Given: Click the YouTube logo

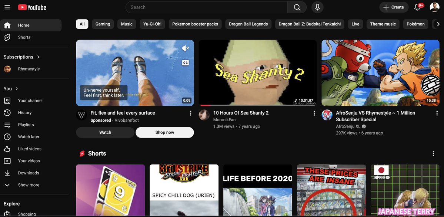Looking at the screenshot, I should [x=32, y=7].
